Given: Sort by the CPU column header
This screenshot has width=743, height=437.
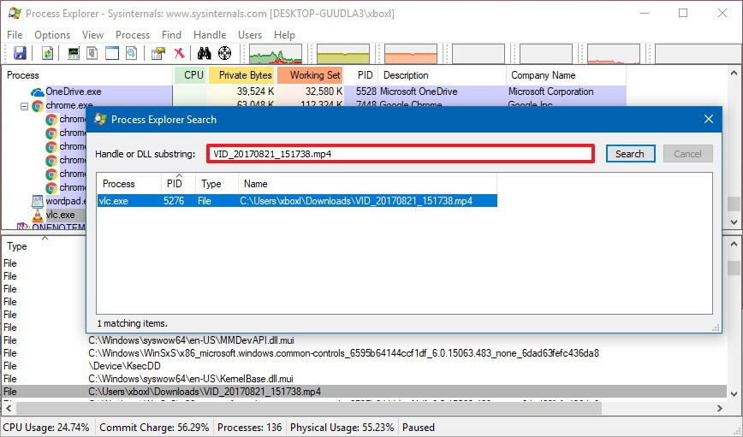Looking at the screenshot, I should 190,75.
